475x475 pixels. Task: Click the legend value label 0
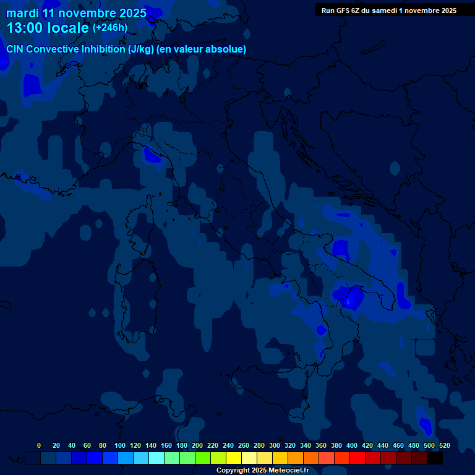(39, 445)
